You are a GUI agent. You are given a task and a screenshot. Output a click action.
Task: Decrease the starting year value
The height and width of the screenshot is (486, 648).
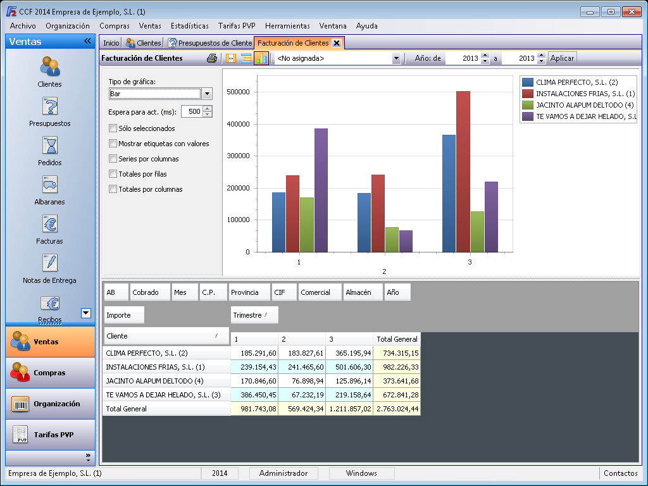pyautogui.click(x=485, y=61)
